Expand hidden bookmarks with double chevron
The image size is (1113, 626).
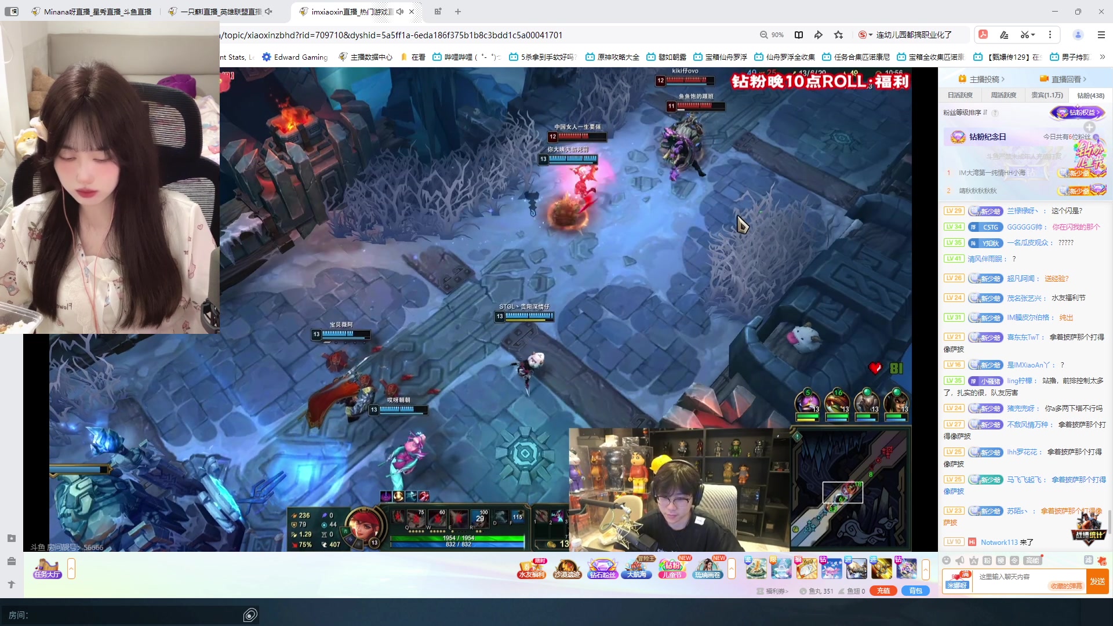(x=1102, y=57)
